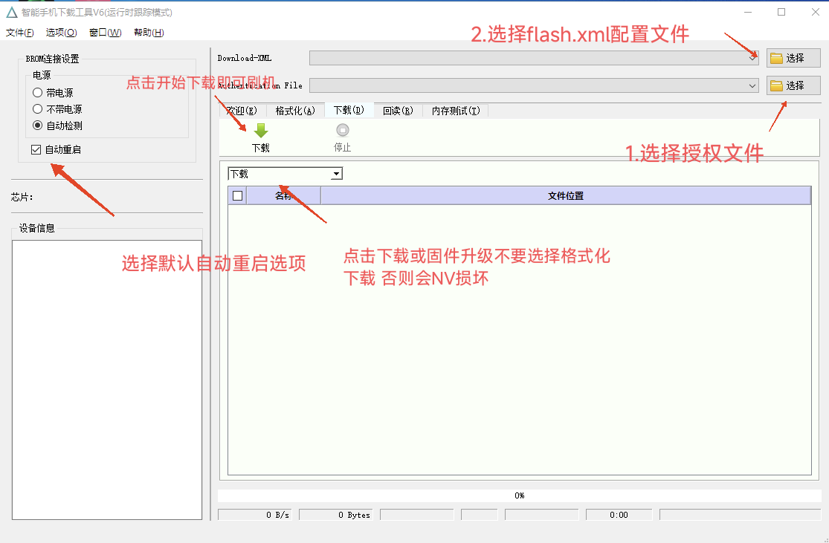Switch to the 内存测试(T) tab
The width and height of the screenshot is (829, 543).
(456, 111)
